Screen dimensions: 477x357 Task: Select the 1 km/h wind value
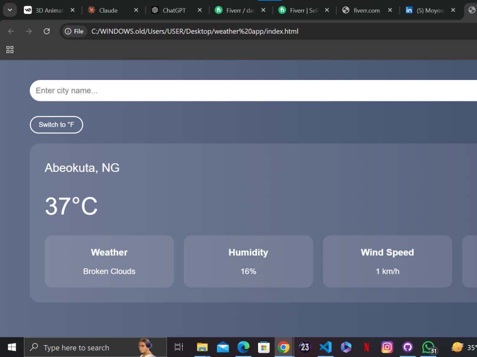click(387, 271)
